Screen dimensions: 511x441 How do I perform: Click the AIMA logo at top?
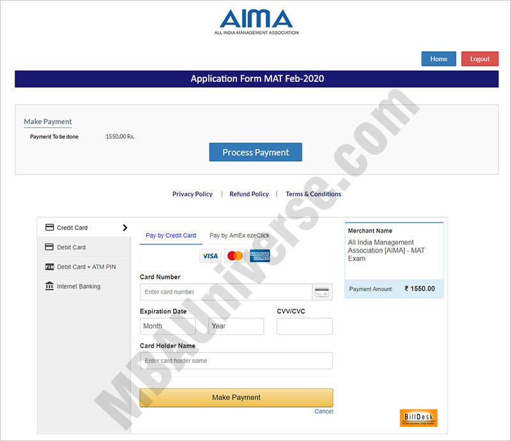click(256, 22)
